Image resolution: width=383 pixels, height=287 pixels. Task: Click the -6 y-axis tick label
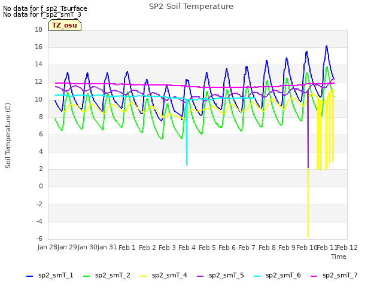[39, 239]
